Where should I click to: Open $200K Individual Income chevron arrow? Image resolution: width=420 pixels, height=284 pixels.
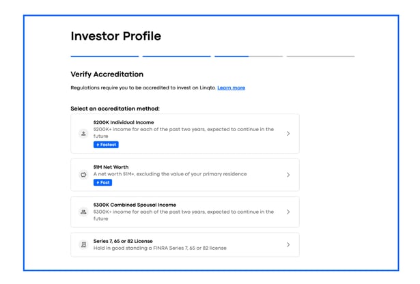tap(288, 134)
